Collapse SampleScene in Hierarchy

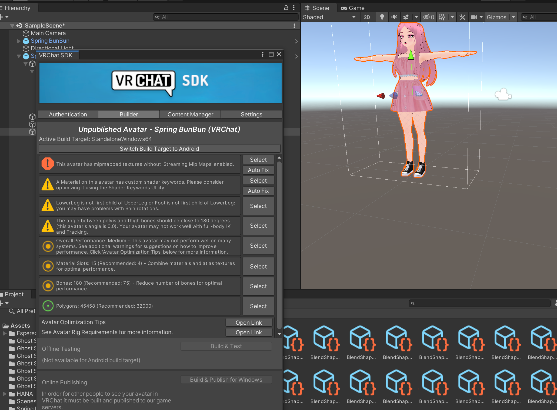click(12, 26)
